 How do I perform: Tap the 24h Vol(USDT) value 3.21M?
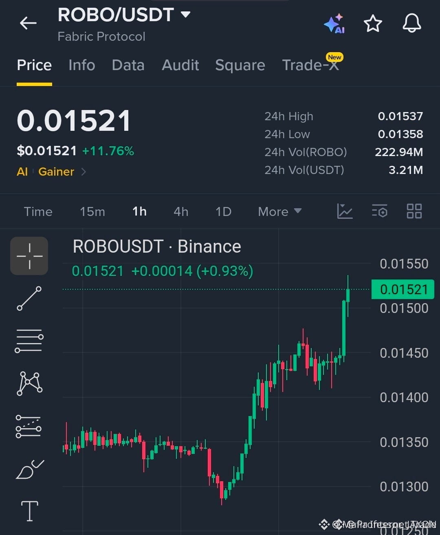coord(406,170)
